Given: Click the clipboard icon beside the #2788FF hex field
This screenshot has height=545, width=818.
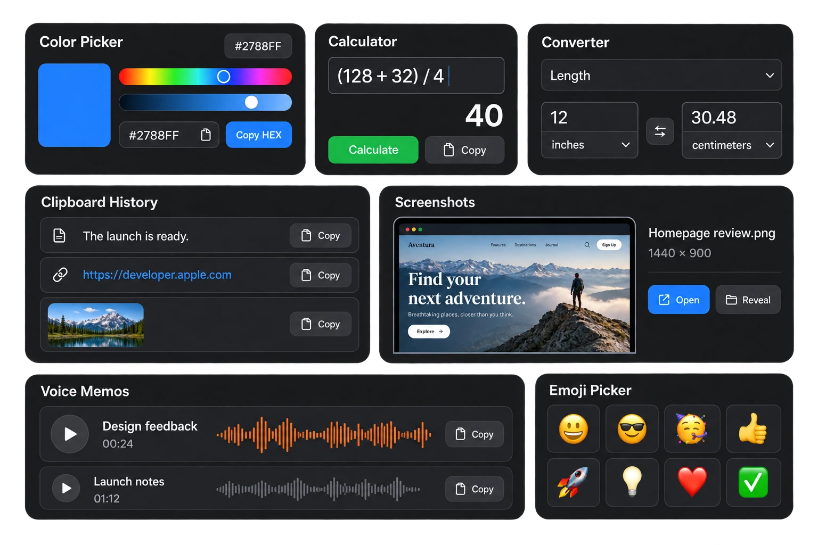Looking at the screenshot, I should (206, 135).
